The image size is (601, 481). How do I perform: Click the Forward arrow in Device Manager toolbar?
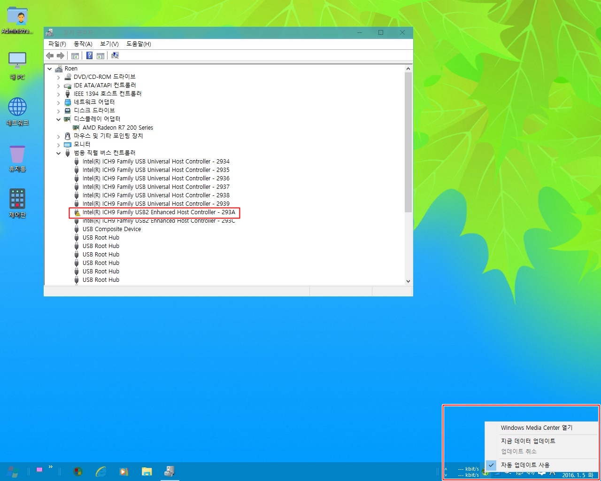pos(61,55)
